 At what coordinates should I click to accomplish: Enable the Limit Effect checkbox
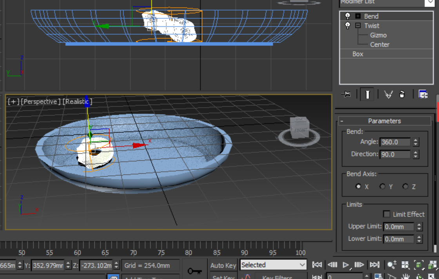(386, 214)
